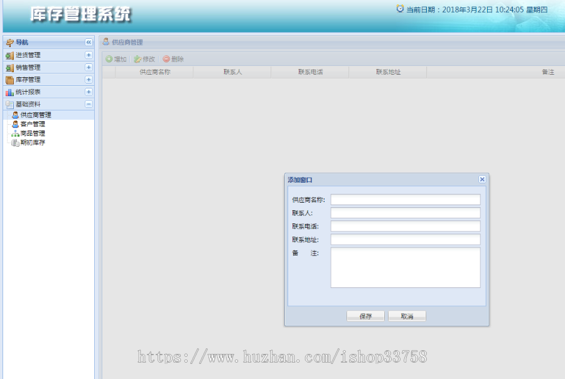Click the 增加 (Add) toolbar icon
Screen dimensions: 565x379
click(108, 58)
